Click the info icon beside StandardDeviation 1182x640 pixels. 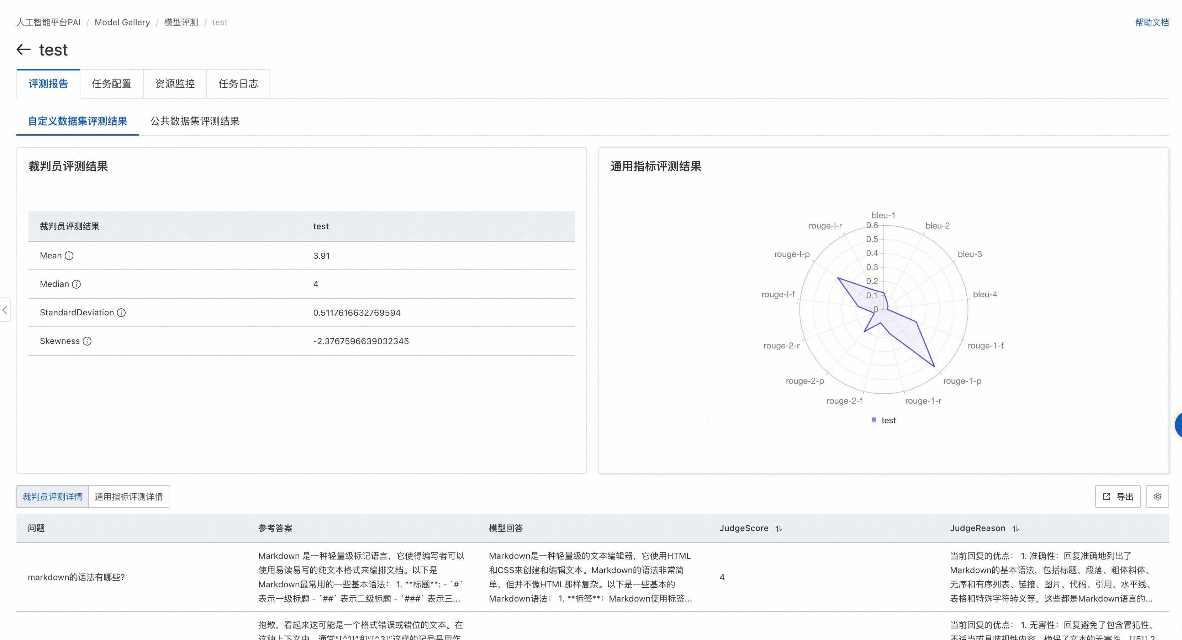tap(121, 313)
